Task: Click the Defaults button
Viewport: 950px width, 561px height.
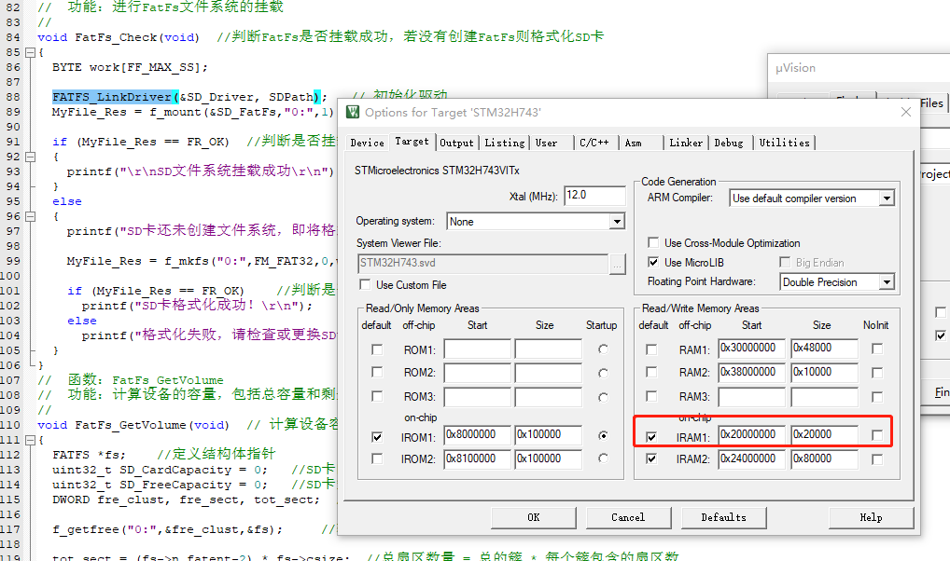Action: pos(724,517)
